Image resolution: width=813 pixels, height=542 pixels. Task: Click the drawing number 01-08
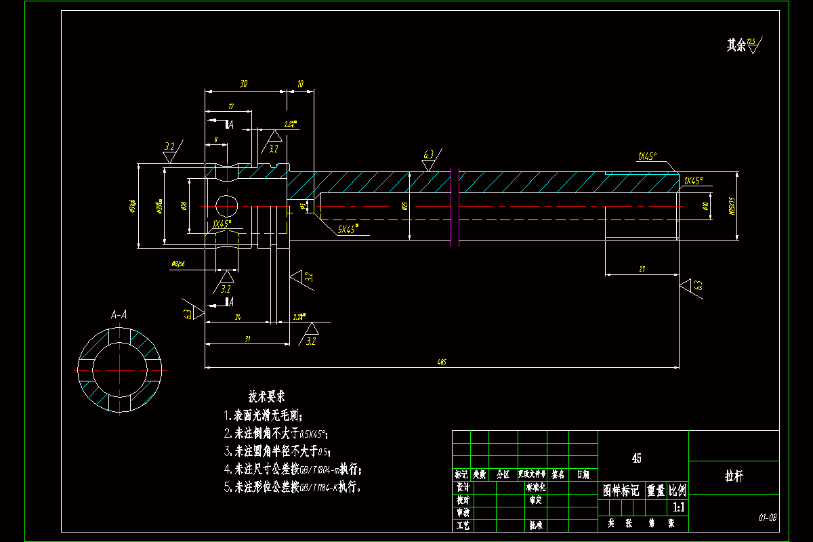768,518
